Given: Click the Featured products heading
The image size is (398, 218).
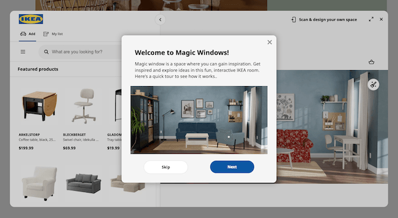Looking at the screenshot, I should pos(38,69).
